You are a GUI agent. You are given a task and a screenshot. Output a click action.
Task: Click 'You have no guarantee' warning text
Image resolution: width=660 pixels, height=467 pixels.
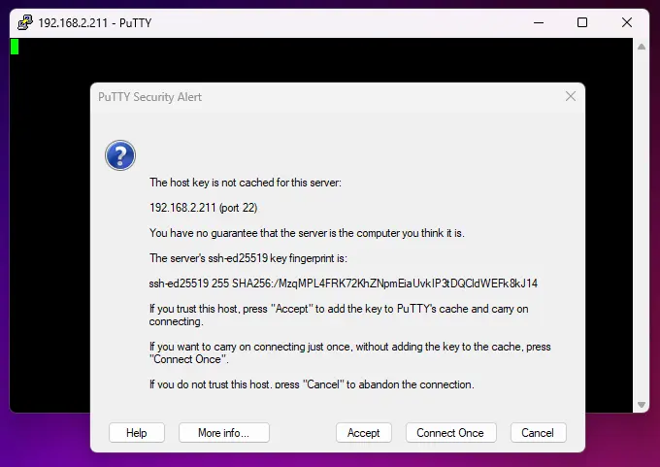tap(307, 233)
